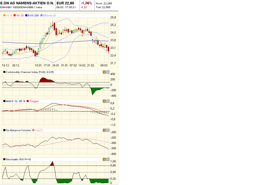Click the Commodity Channel Index P=20, 0.015 label
The image size is (258, 185).
click(x=30, y=72)
